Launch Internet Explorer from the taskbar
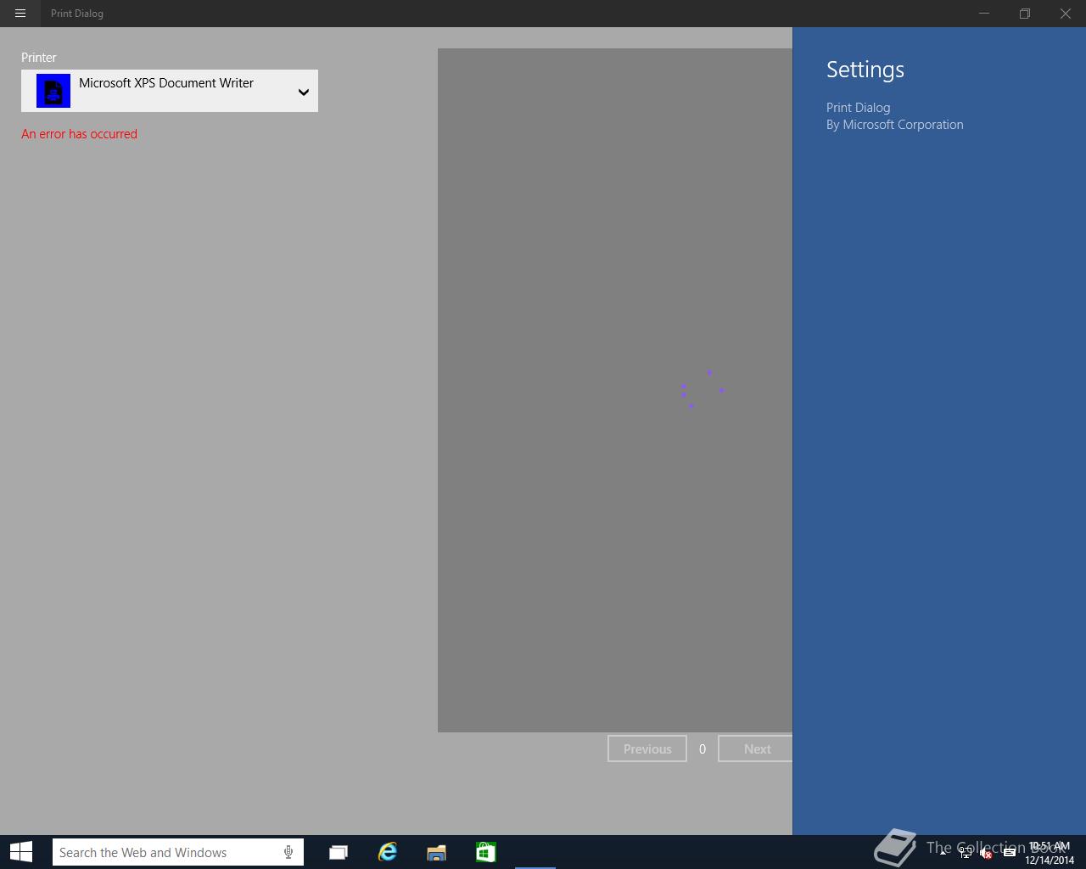1086x869 pixels. [388, 852]
